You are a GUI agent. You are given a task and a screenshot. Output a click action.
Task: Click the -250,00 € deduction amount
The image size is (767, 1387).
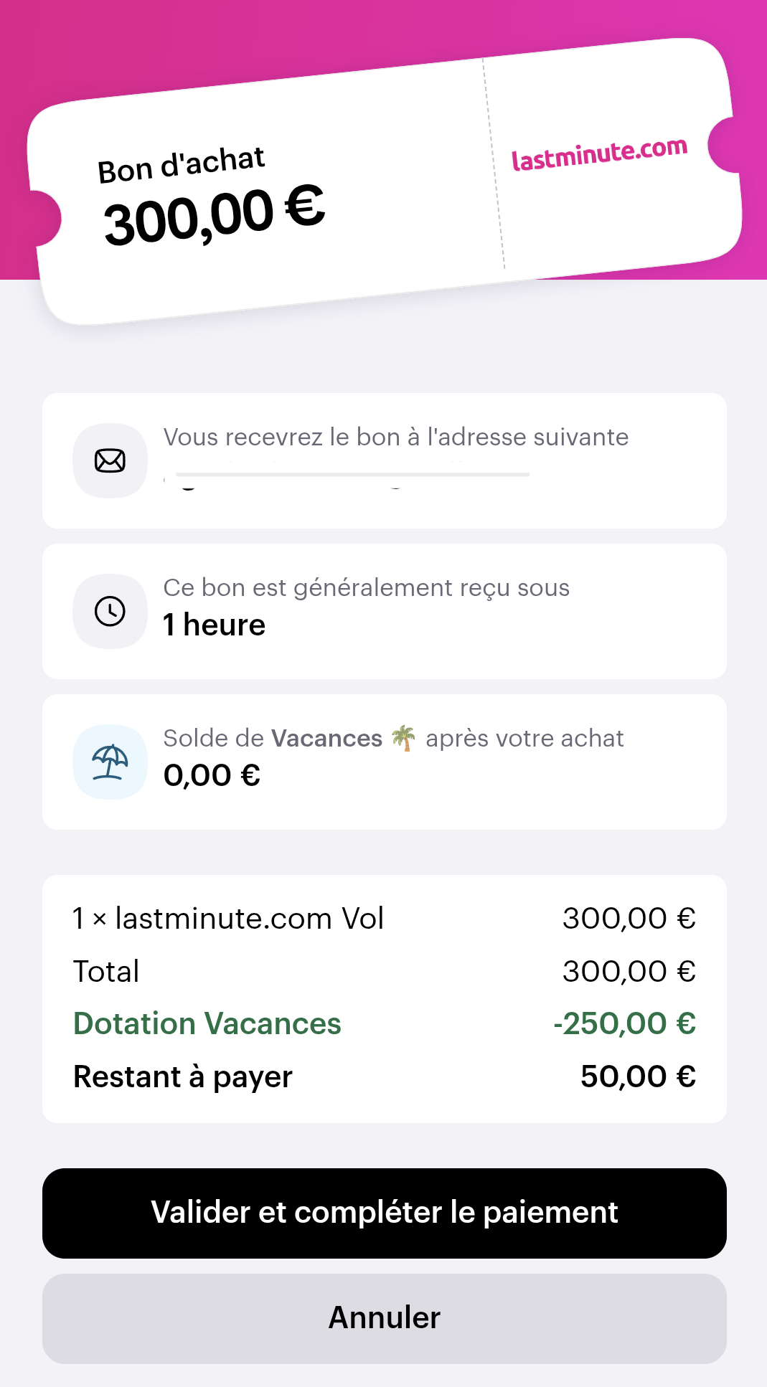click(x=624, y=1023)
